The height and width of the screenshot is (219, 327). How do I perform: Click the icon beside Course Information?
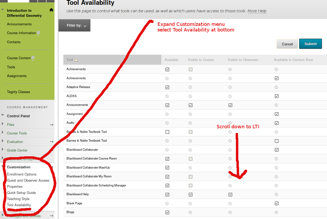38,33
